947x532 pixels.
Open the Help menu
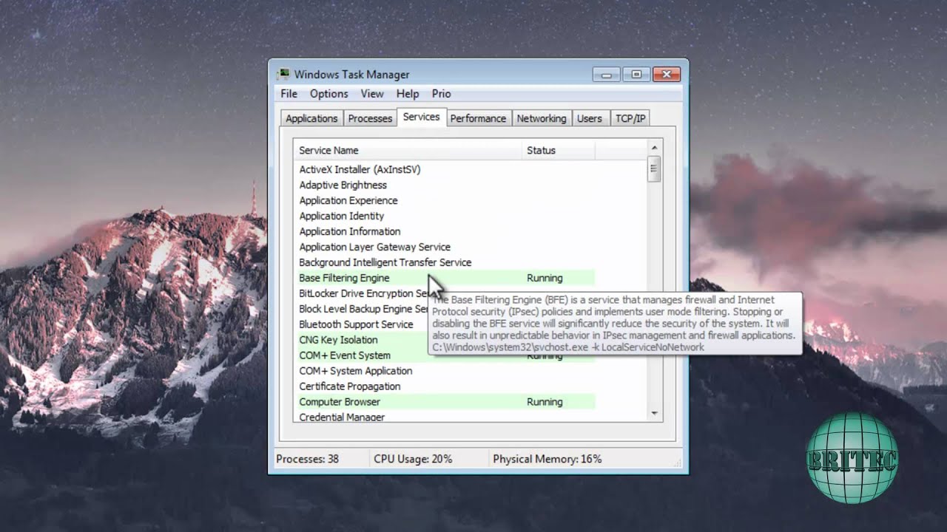(407, 94)
